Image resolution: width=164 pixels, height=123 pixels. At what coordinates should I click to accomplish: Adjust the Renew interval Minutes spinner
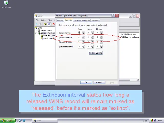[101, 33]
